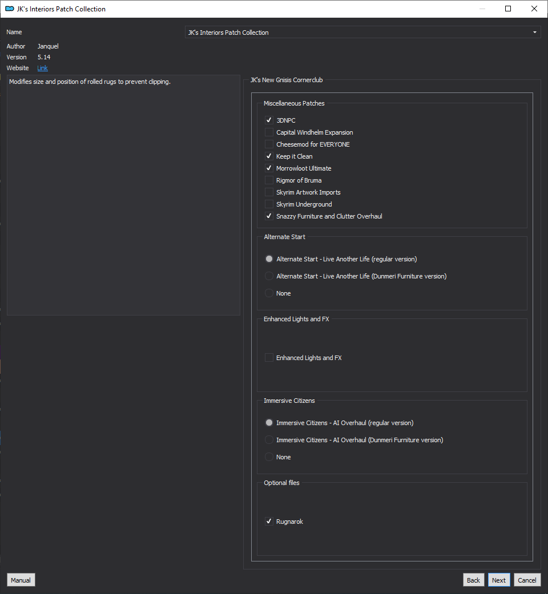Choose None under Alternate Start
This screenshot has width=548, height=594.
[269, 293]
